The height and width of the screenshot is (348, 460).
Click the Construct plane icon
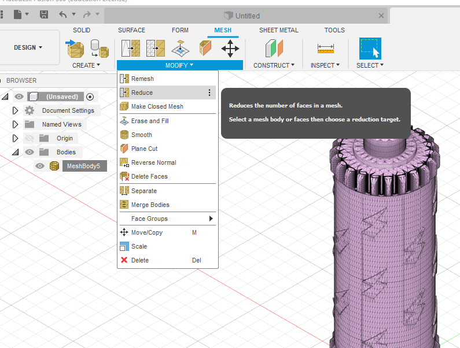(x=274, y=49)
